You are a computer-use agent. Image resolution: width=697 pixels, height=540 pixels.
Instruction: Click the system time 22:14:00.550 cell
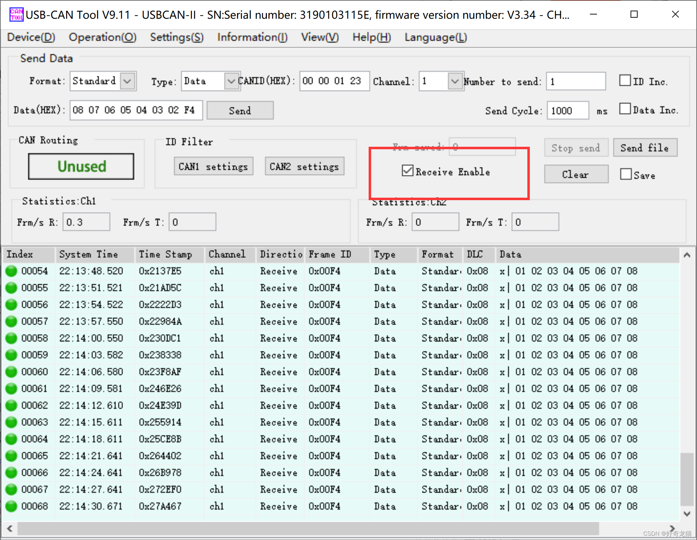click(91, 338)
